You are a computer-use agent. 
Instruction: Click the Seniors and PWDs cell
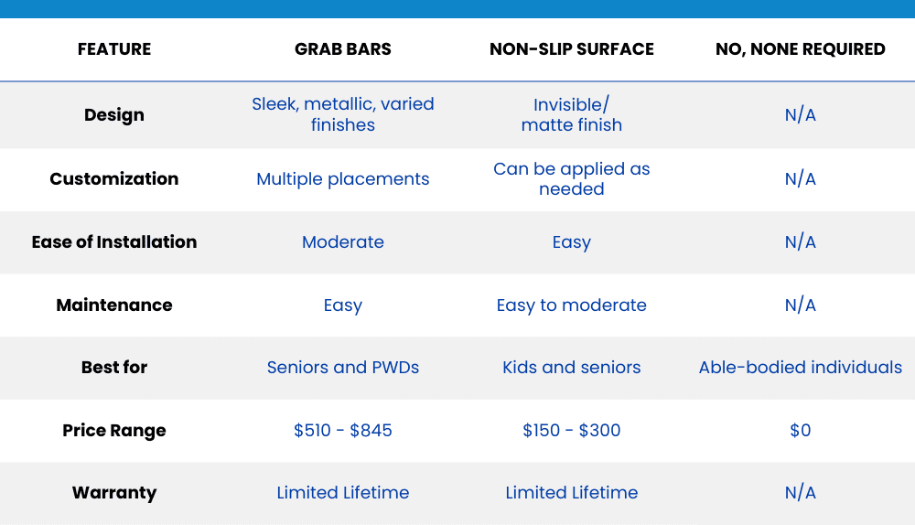pos(343,368)
